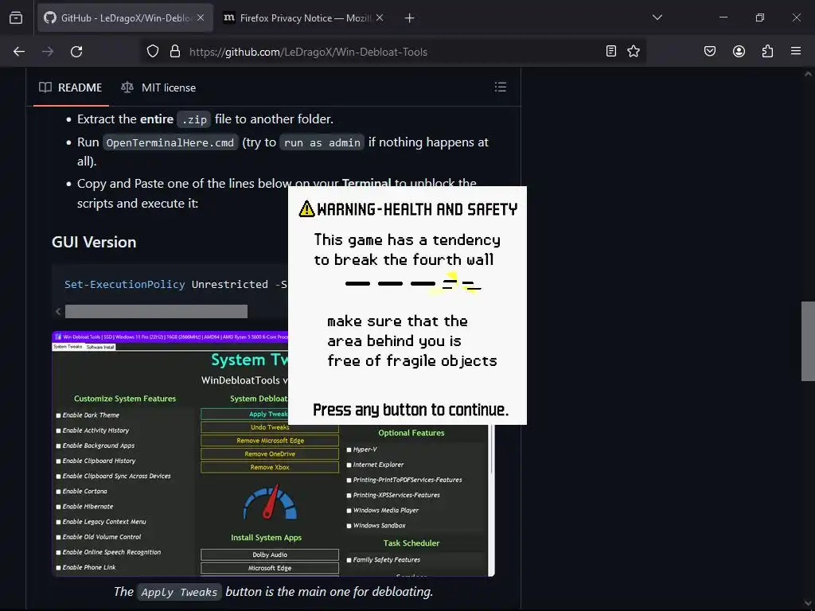
Task: Toggle Enable Hibernate checkbox
Action: click(58, 507)
